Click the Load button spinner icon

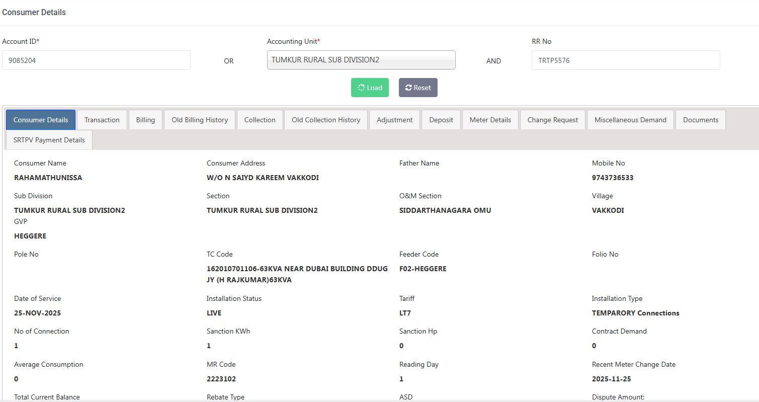[x=361, y=88]
